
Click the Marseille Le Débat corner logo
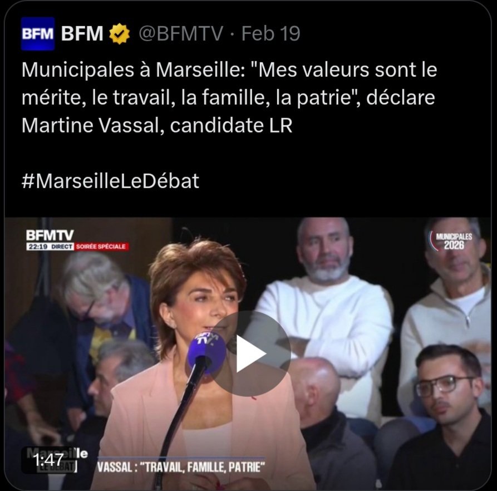tap(56, 460)
